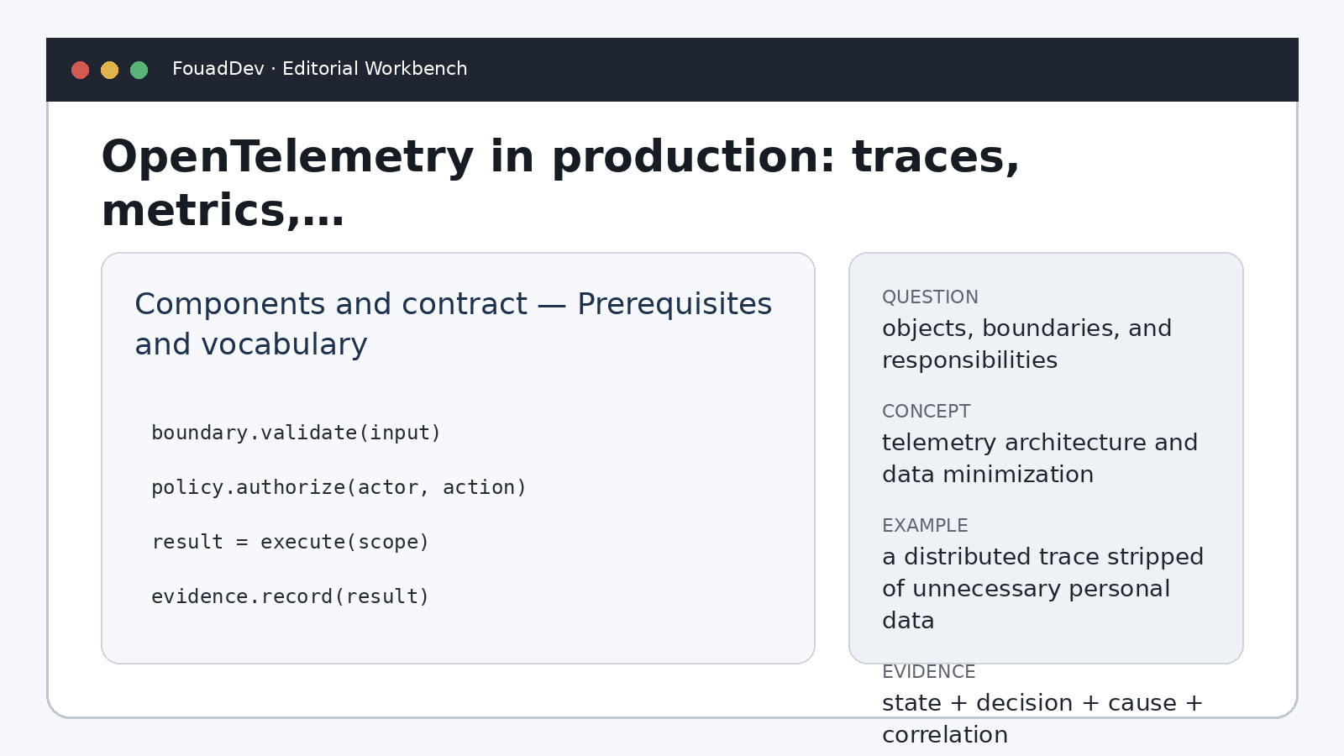The image size is (1344, 756).
Task: Click the evidence.record(result) code line
Action: coord(290,596)
